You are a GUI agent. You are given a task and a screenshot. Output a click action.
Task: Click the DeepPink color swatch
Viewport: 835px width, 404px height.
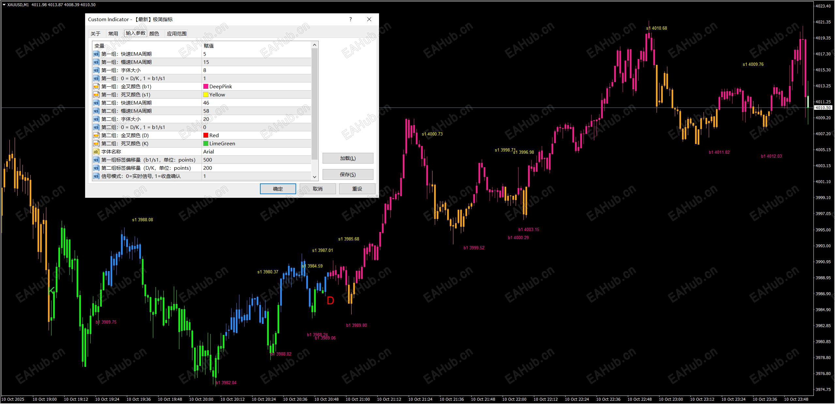click(x=206, y=87)
